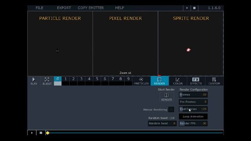Image resolution: width=251 pixels, height=141 pixels.
Task: Adjust the Render FPS slider
Action: pos(193,123)
